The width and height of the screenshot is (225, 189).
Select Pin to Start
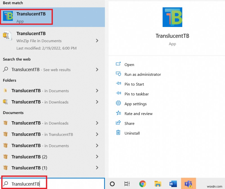tap(134, 84)
